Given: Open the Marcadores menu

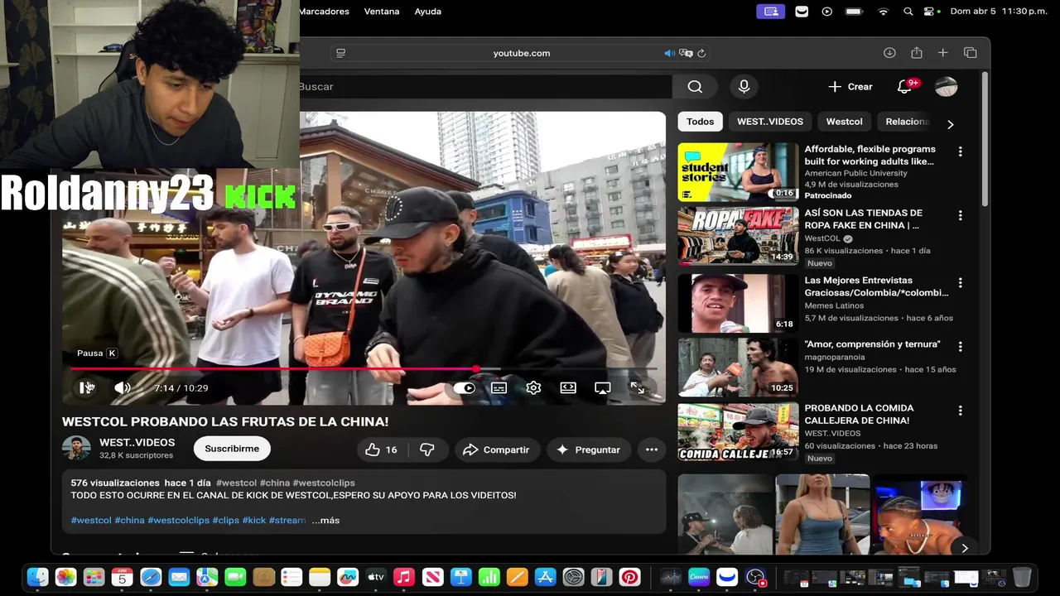Looking at the screenshot, I should point(324,12).
